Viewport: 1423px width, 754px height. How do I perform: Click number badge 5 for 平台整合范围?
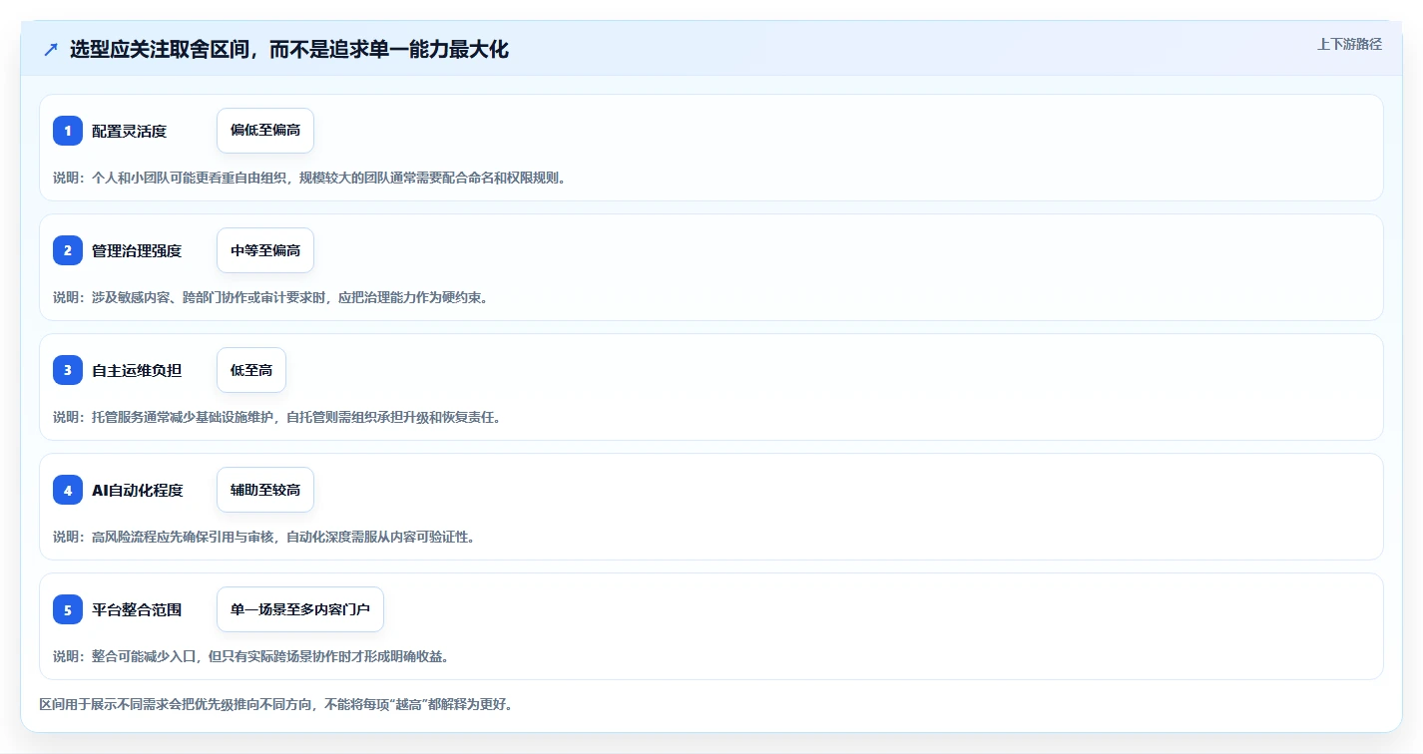(68, 609)
